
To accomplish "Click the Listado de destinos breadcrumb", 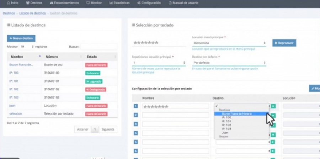I will [32, 13].
